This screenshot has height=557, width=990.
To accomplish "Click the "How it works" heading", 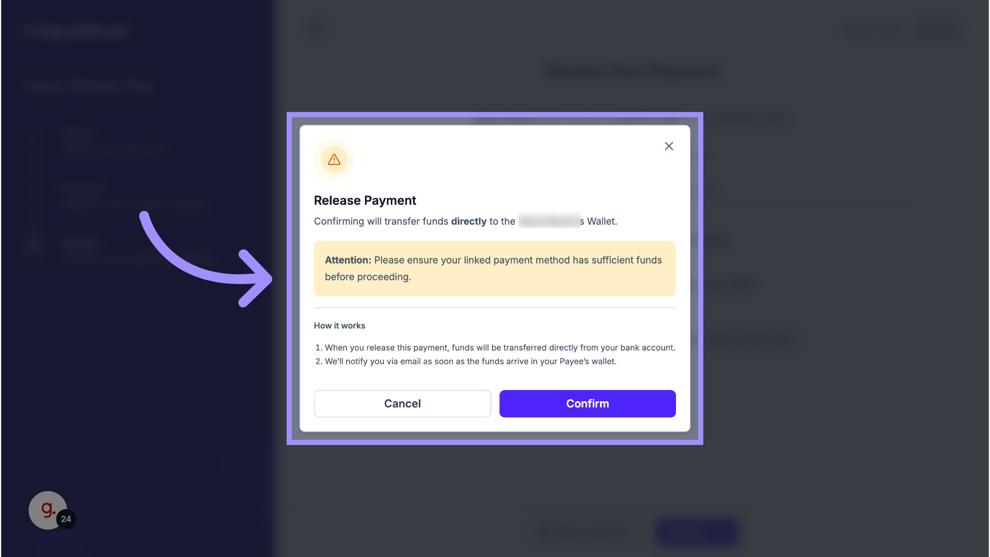I will [x=339, y=325].
